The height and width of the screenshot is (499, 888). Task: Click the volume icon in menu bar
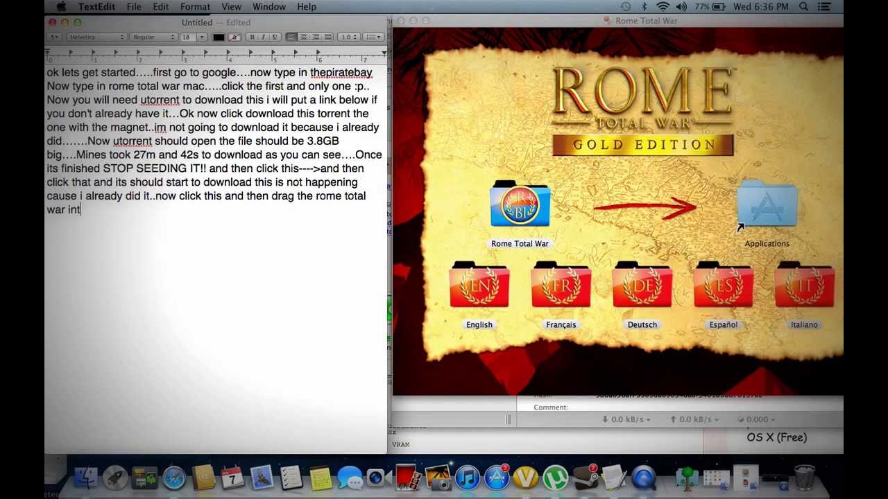[681, 7]
